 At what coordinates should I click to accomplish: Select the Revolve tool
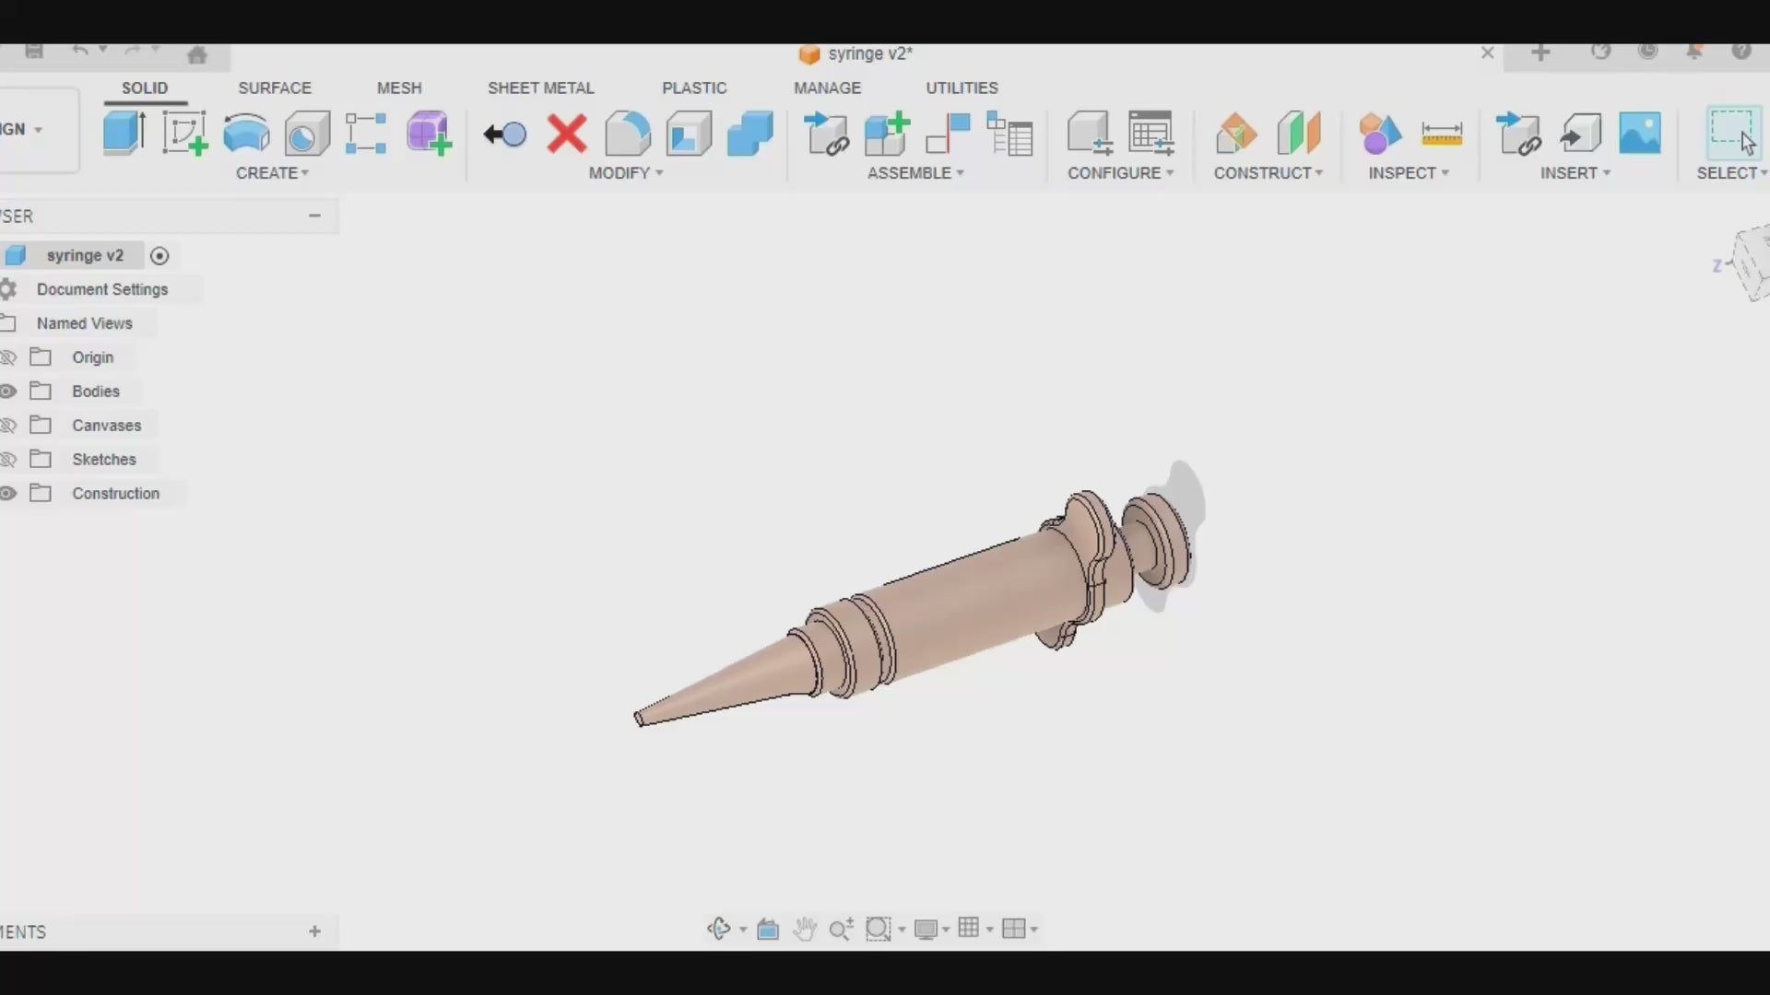click(245, 132)
